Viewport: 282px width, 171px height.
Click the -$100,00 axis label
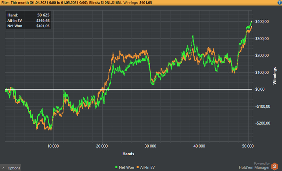tap(263, 106)
